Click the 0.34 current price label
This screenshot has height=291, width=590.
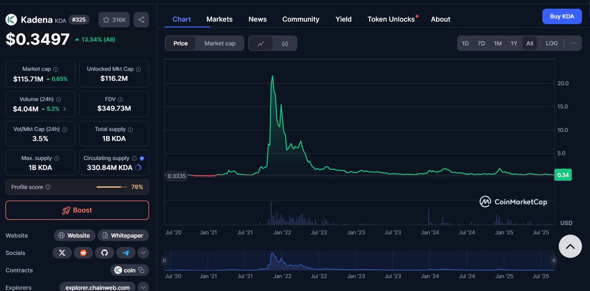point(563,175)
